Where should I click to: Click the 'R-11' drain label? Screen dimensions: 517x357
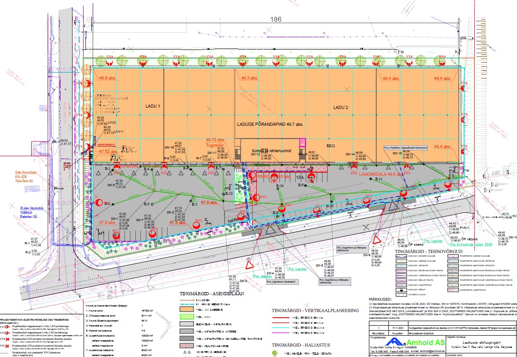click(378, 178)
